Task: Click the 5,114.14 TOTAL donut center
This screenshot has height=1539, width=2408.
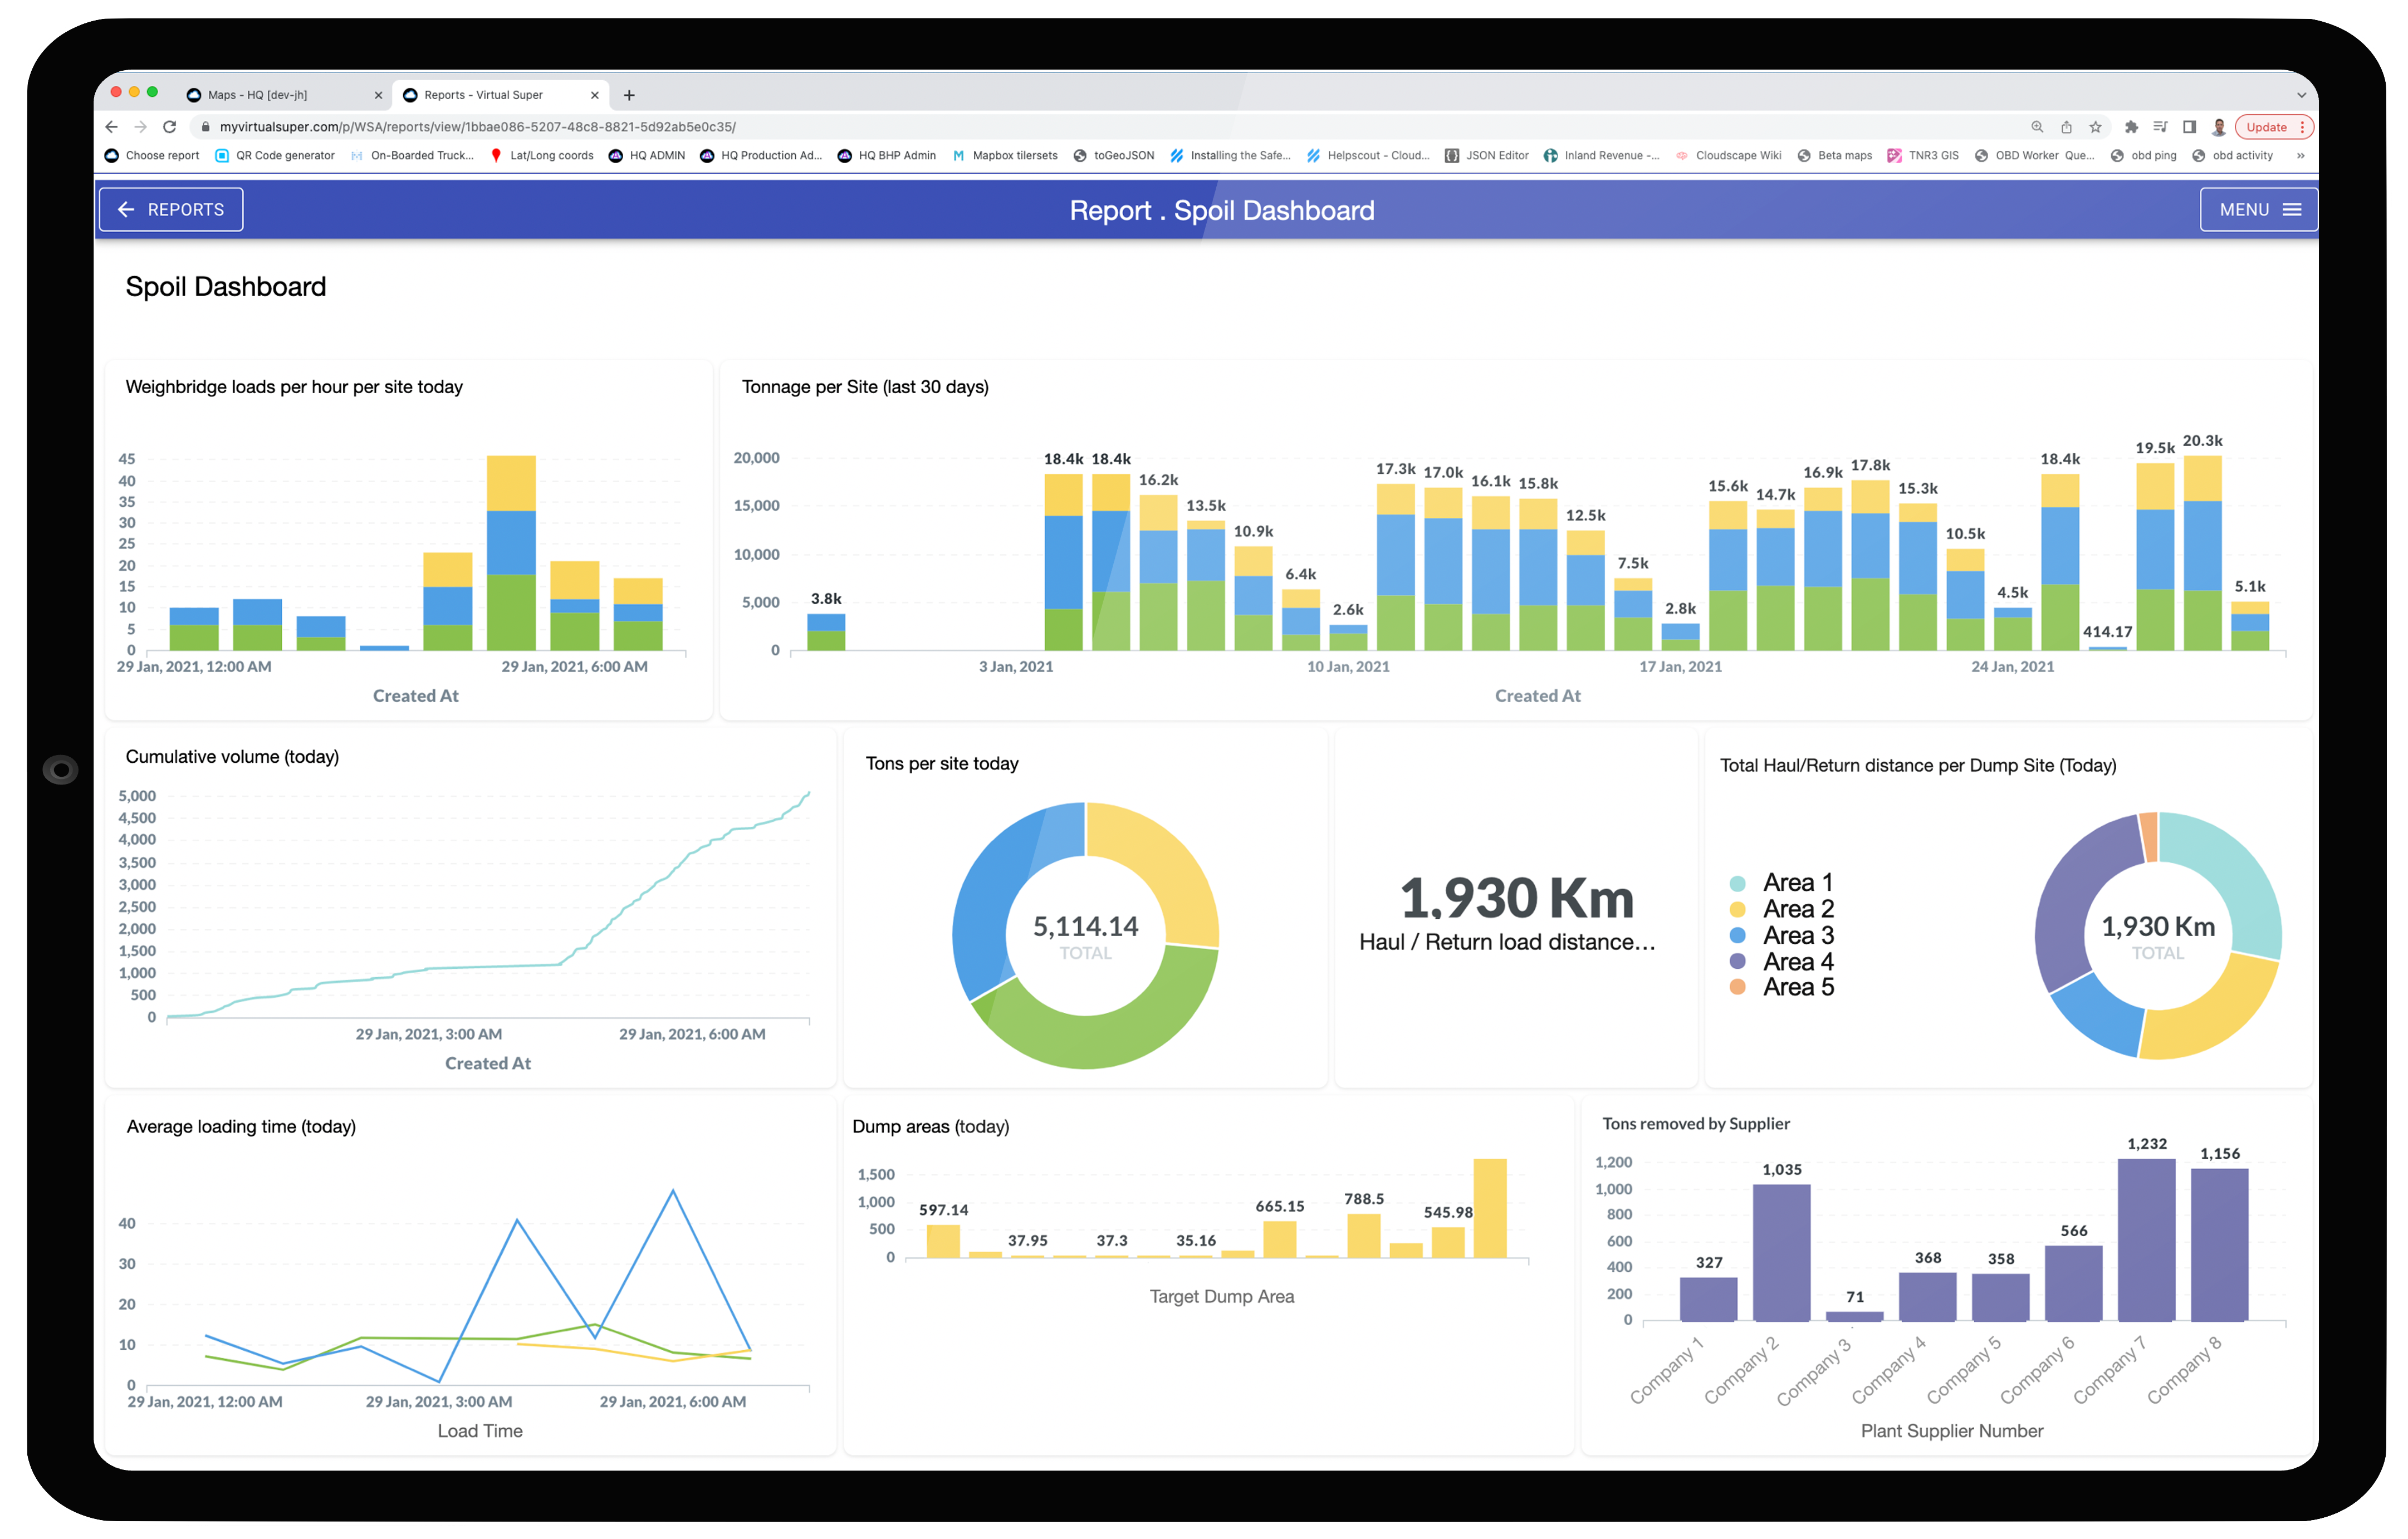Action: point(1085,936)
